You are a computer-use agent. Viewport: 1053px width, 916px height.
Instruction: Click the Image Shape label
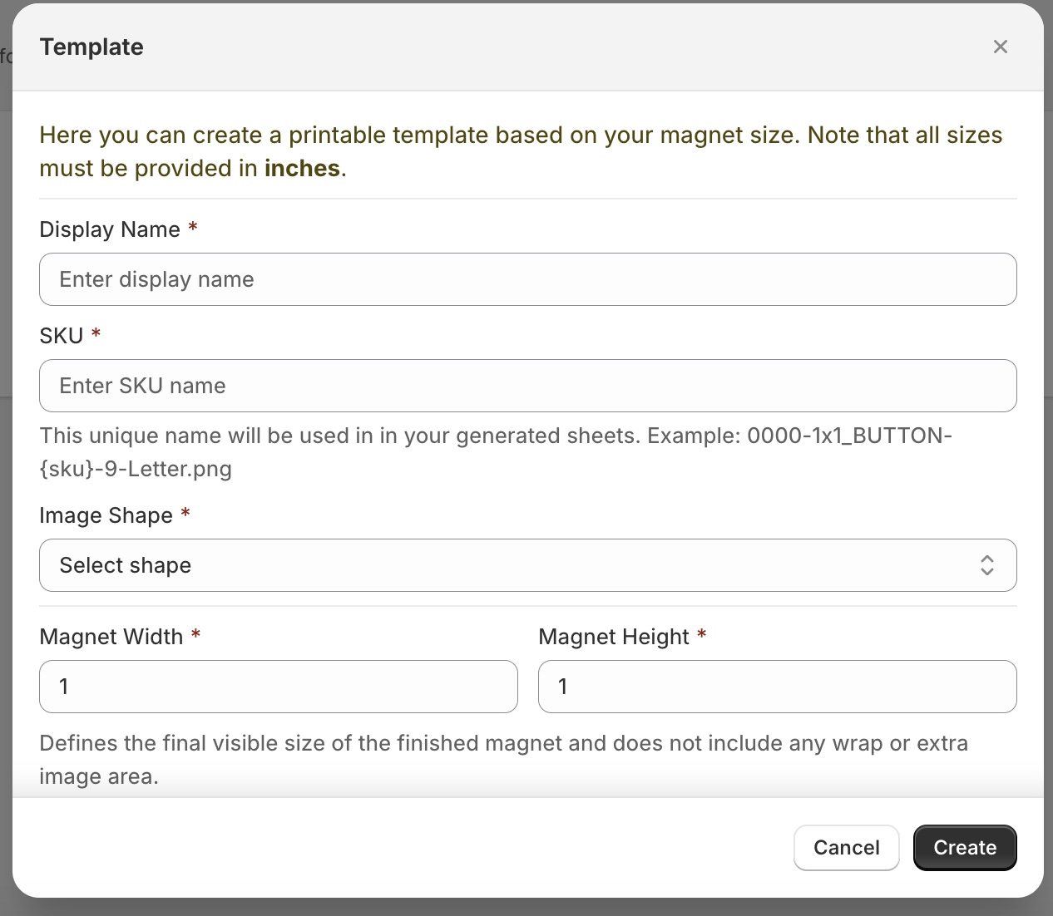click(106, 515)
